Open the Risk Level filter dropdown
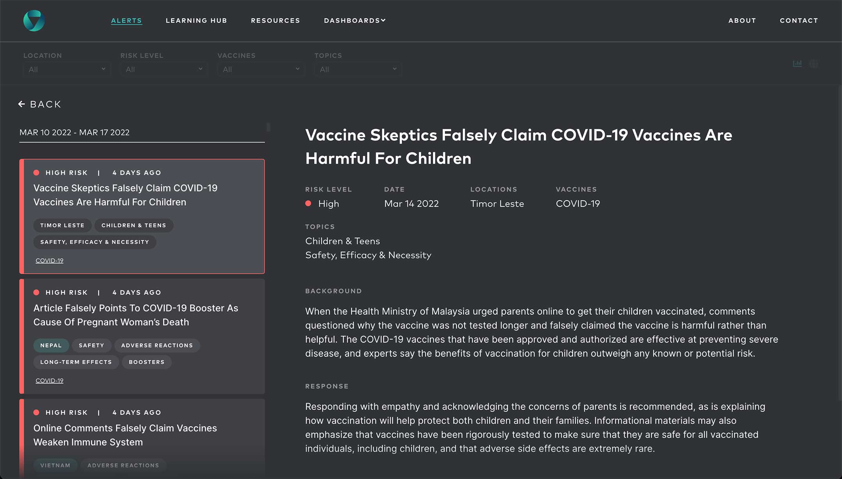 click(164, 69)
